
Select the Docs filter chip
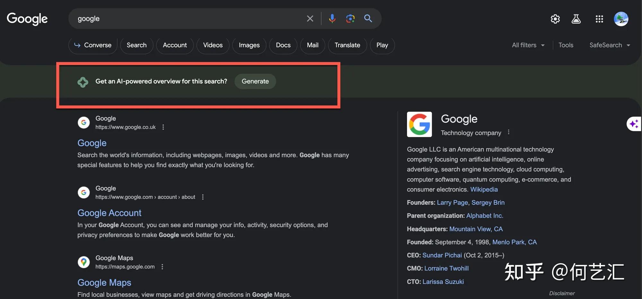[283, 45]
